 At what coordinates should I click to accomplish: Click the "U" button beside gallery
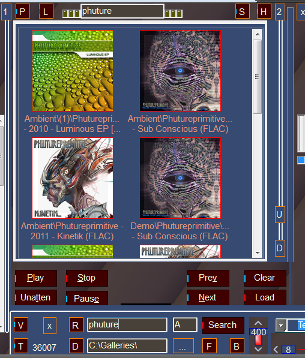tap(280, 215)
